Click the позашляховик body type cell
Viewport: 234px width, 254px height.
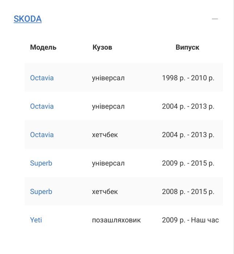click(x=116, y=220)
